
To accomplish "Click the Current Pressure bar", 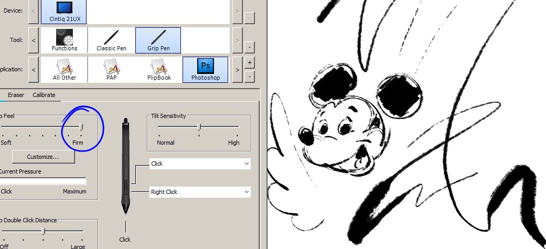I will pos(42,181).
